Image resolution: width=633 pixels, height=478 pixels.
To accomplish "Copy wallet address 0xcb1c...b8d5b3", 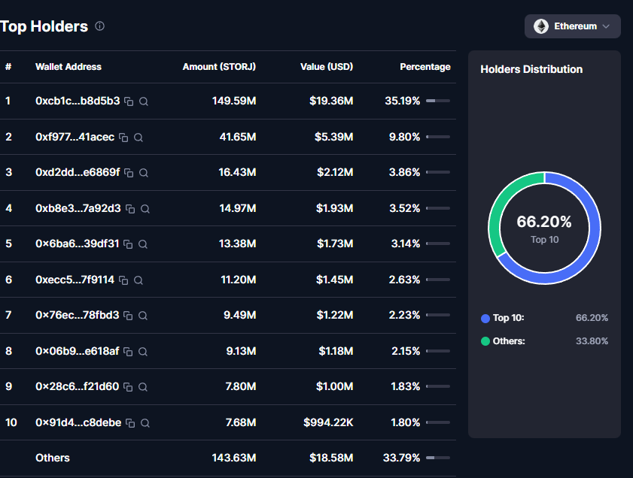I will point(129,101).
